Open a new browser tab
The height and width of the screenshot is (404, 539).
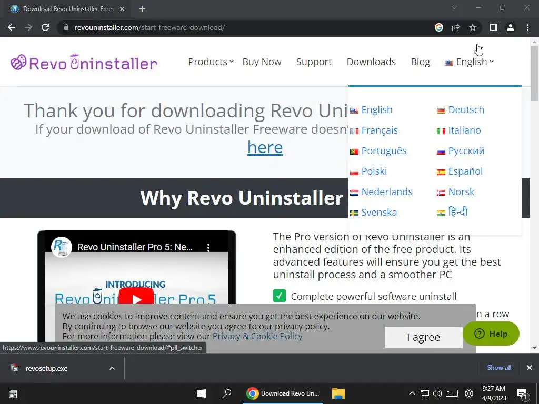point(142,9)
